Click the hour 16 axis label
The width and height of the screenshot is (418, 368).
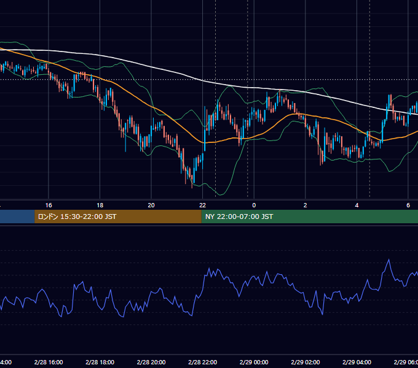[49, 205]
